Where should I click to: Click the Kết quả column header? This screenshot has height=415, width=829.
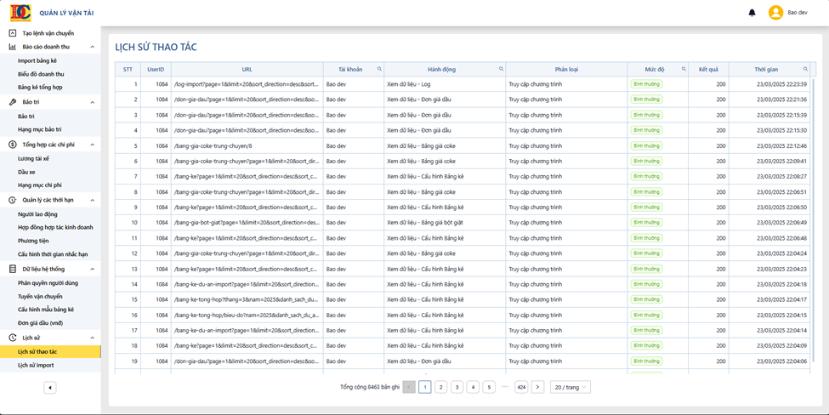(x=708, y=69)
